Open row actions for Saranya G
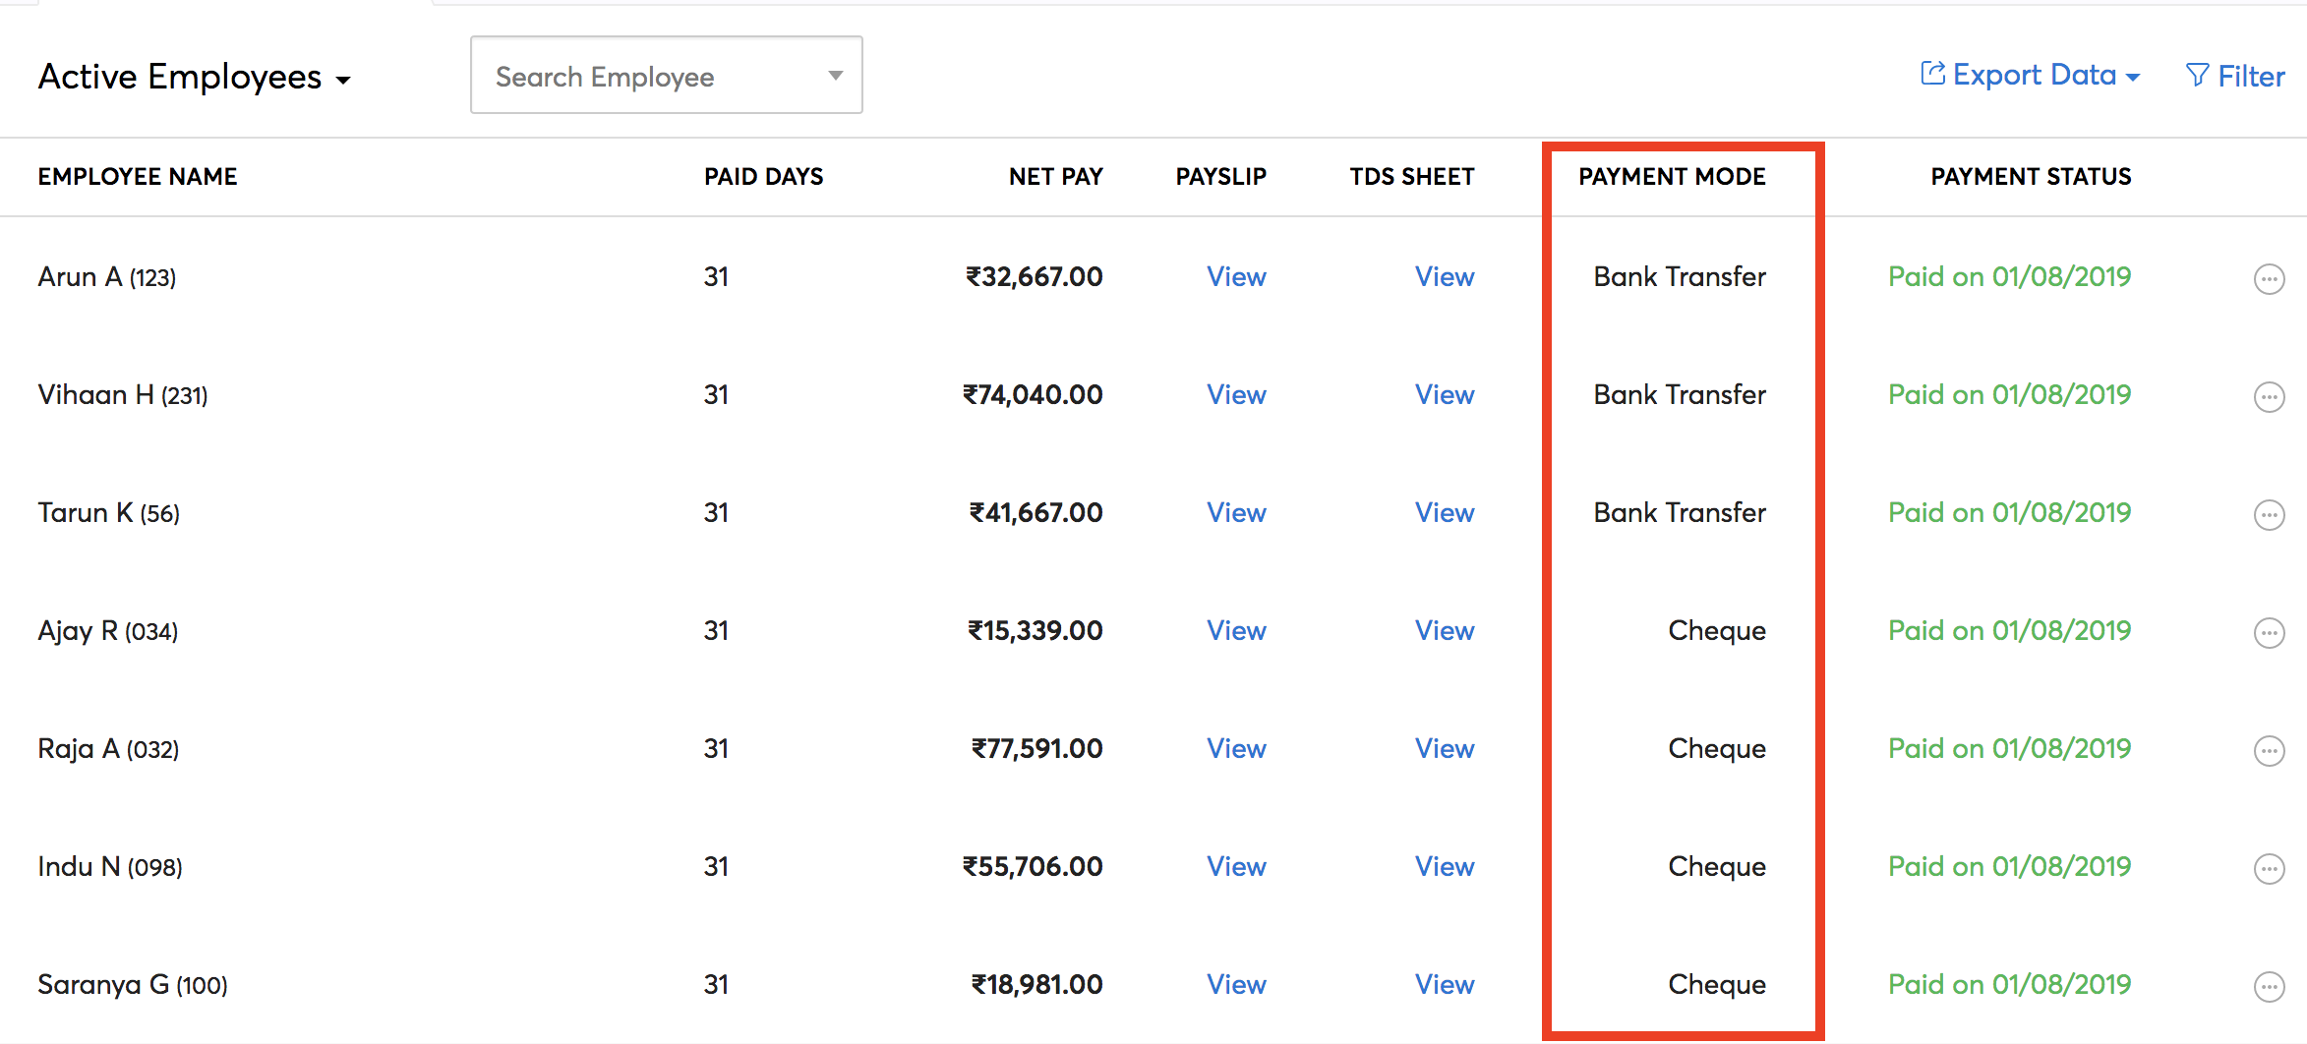 coord(2269,987)
